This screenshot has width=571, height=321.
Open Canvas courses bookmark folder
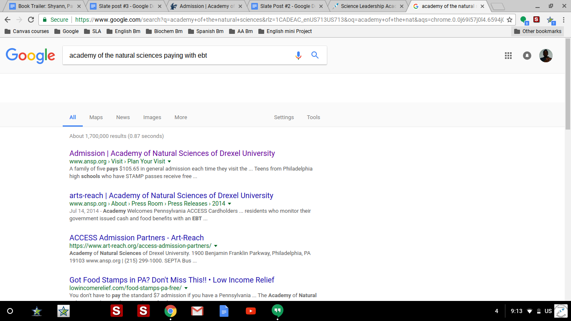(x=27, y=31)
